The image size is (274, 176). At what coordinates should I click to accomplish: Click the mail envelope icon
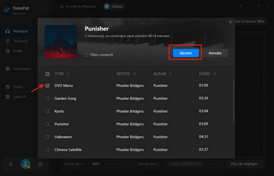click(x=40, y=164)
